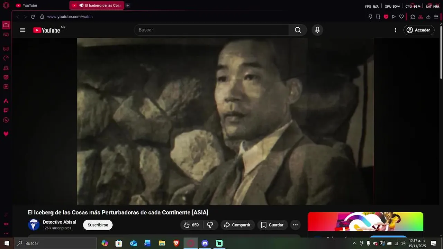Image resolution: width=443 pixels, height=249 pixels.
Task: Add page to bookmarks heart icon
Action: tap(401, 17)
